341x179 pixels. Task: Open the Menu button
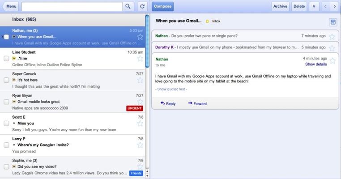coord(9,6)
